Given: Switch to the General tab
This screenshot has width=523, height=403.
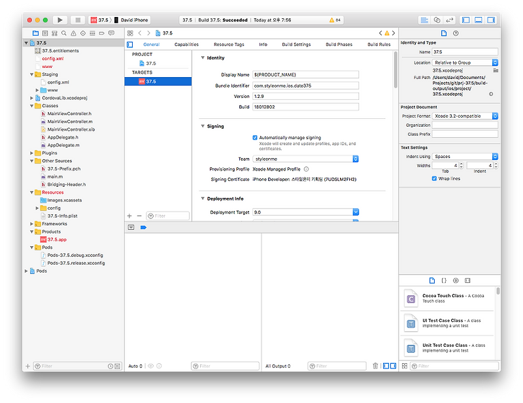Looking at the screenshot, I should pyautogui.click(x=152, y=44).
